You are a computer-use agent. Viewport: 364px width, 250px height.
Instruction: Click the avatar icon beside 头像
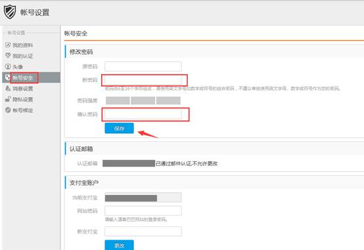tap(8, 66)
